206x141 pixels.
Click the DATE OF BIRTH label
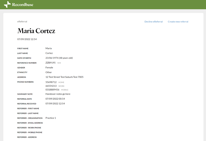24,58
